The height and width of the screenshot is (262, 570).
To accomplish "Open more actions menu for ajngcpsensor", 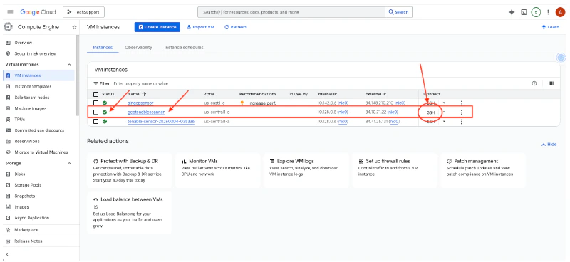I will pos(461,103).
